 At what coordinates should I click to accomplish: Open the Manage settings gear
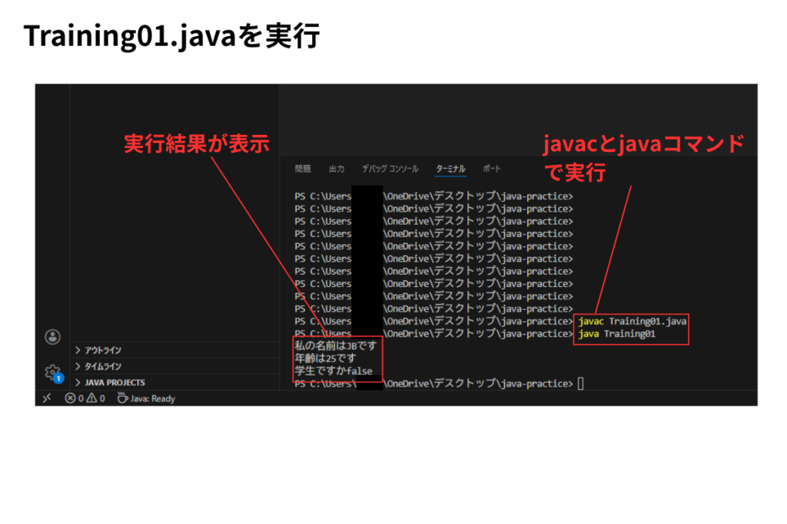(52, 372)
